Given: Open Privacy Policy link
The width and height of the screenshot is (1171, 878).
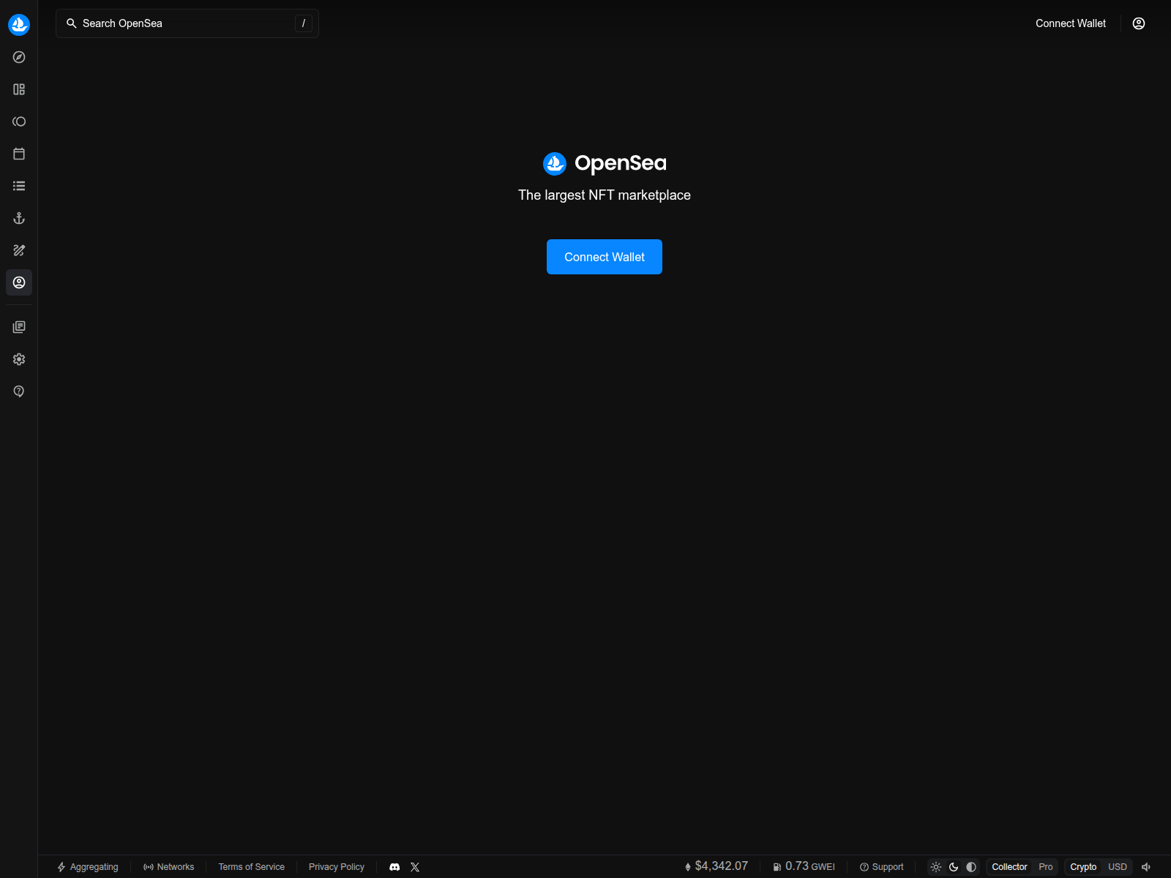Looking at the screenshot, I should 337,867.
